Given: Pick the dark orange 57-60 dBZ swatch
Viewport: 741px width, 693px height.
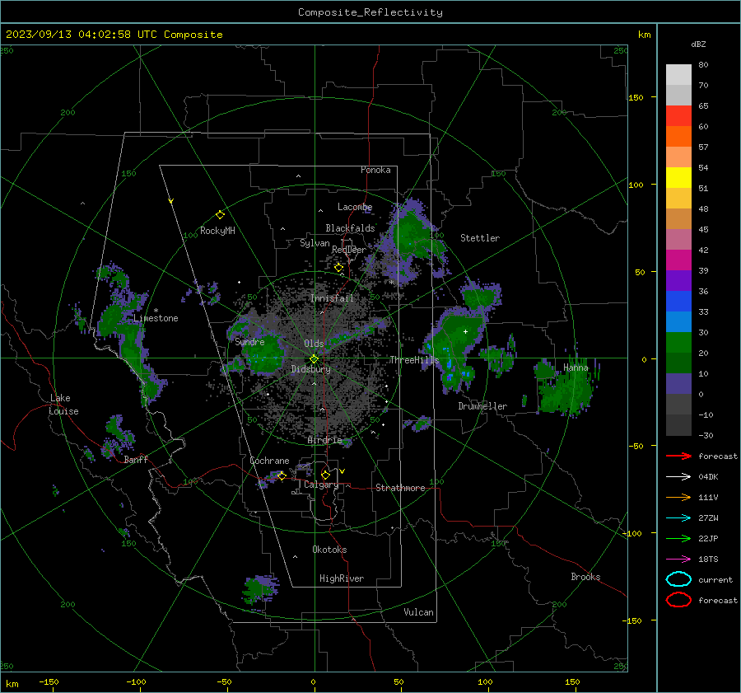Looking at the screenshot, I should (x=678, y=136).
